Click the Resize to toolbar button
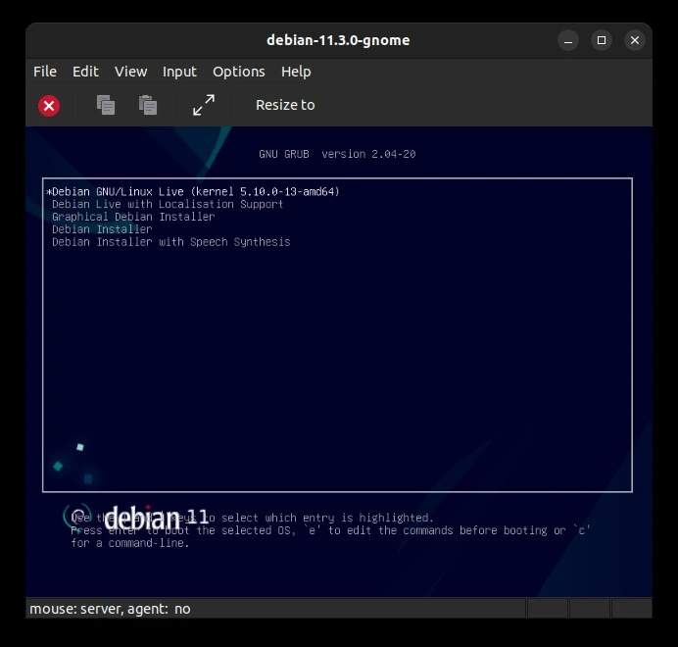 285,105
